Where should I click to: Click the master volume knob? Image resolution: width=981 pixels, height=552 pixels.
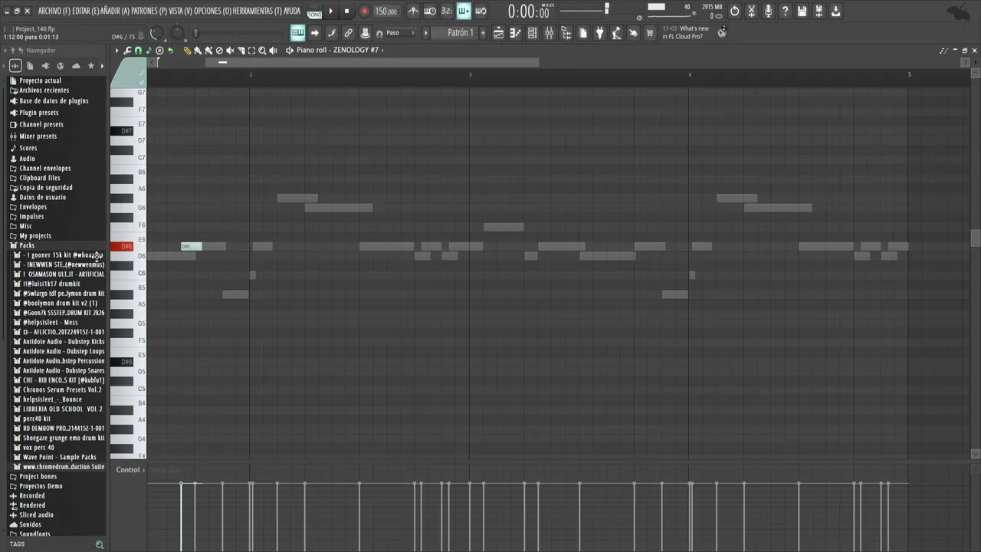(156, 33)
